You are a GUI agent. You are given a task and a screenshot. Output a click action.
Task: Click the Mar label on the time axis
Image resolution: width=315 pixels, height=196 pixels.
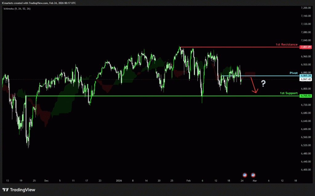point(254,181)
